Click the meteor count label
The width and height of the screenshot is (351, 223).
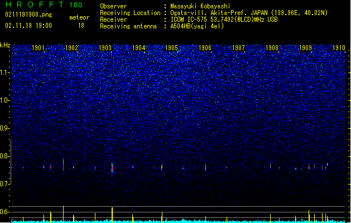tap(79, 17)
